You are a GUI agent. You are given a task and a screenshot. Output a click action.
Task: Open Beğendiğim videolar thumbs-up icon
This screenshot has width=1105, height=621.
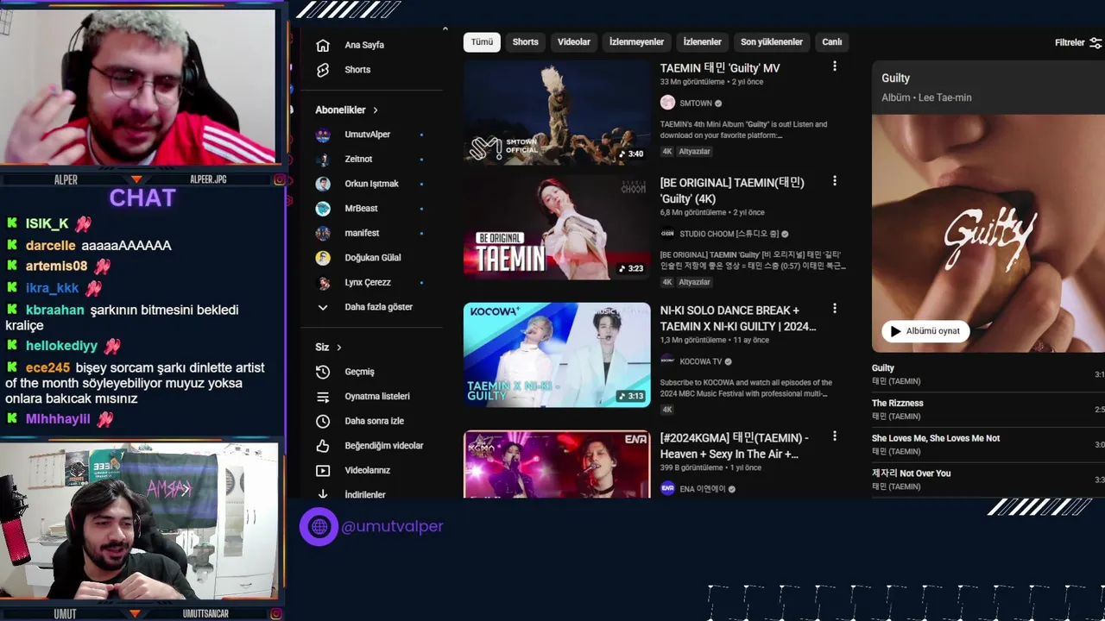coord(323,446)
